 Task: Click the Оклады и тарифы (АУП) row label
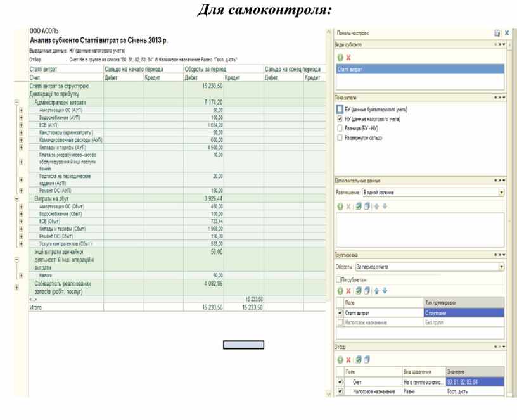click(x=62, y=148)
